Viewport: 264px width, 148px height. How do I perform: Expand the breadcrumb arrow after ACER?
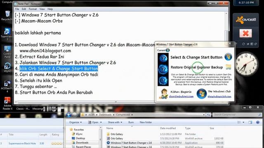[97, 115]
